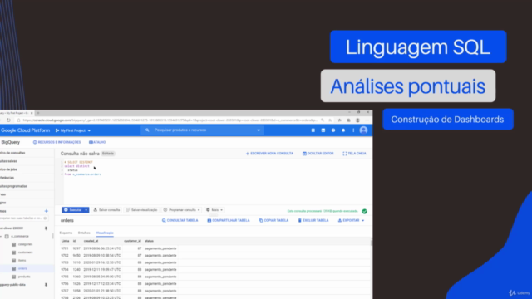Click the browser reload icon

(x=8, y=120)
